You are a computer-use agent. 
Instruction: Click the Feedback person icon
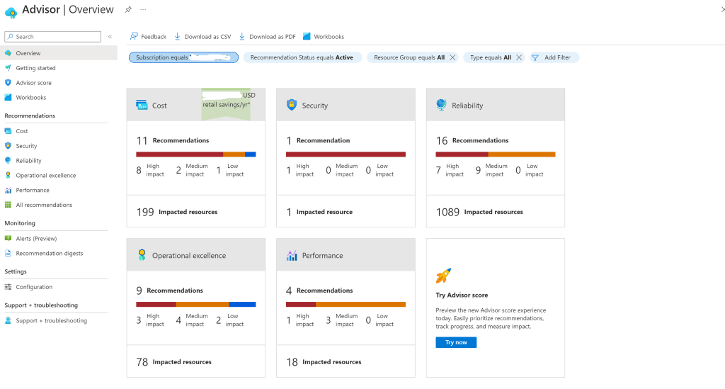tap(134, 36)
